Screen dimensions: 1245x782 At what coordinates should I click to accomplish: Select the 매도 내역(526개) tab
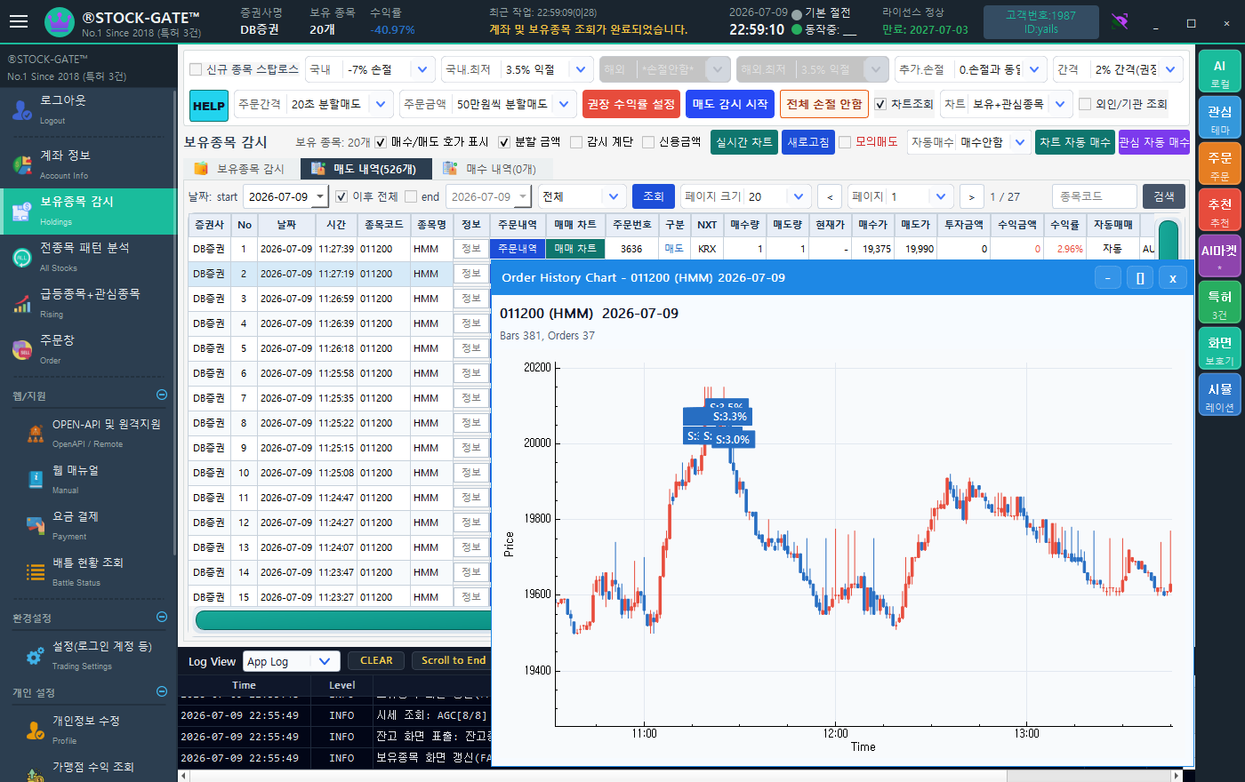coord(365,169)
